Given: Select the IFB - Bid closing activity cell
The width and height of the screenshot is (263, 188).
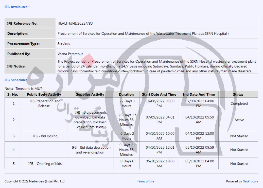Looking at the screenshot, I should [45, 136].
